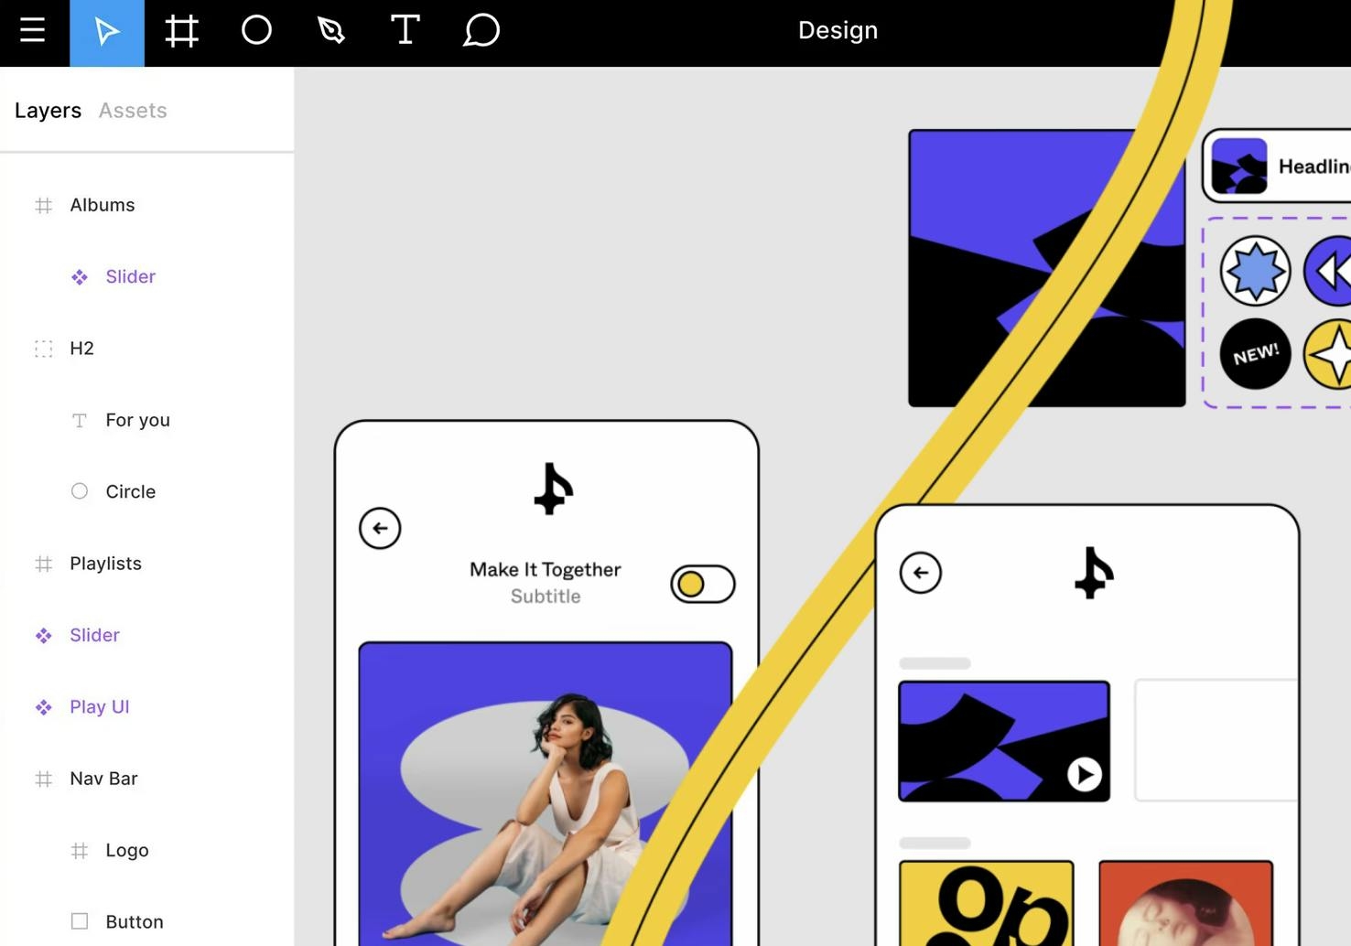1351x946 pixels.
Task: Toggle the yellow switch beside Make It Together
Action: point(702,584)
